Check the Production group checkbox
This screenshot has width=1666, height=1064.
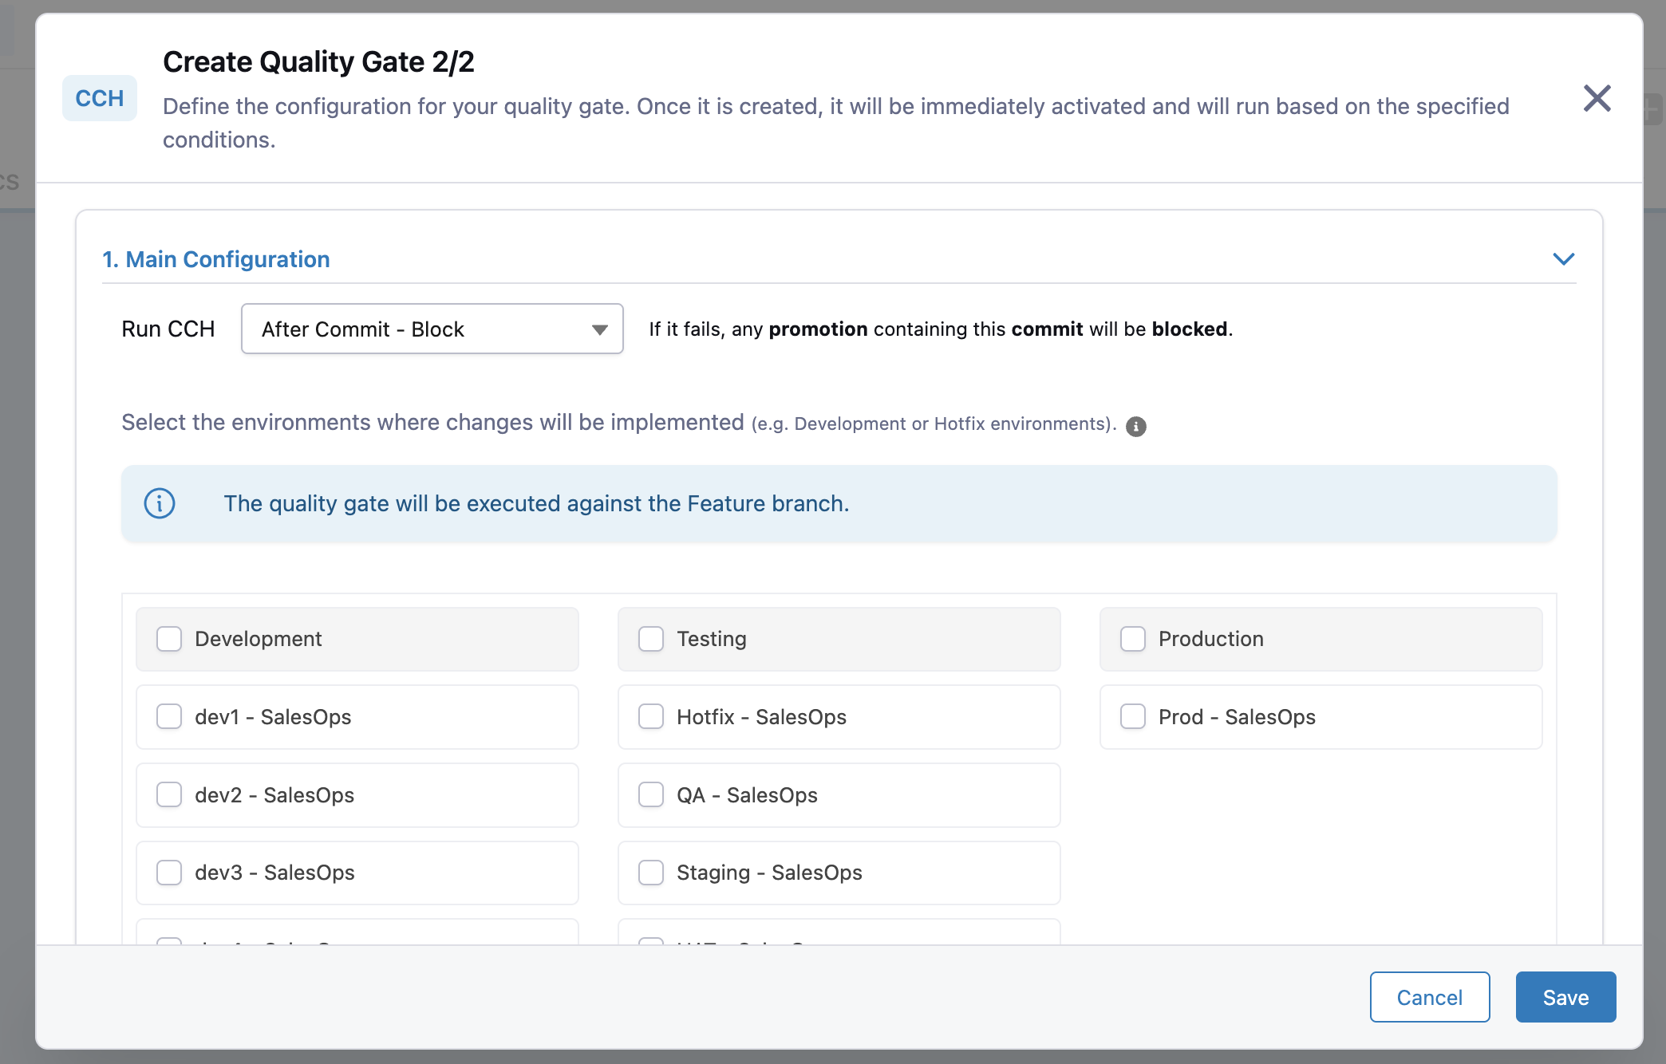(1133, 639)
